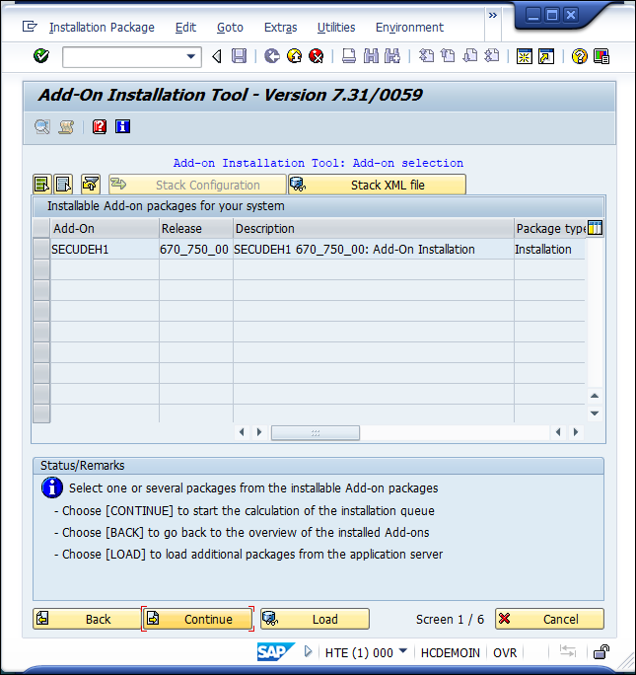The height and width of the screenshot is (675, 636).
Task: Click the Cancel button at bottom
Action: [549, 619]
